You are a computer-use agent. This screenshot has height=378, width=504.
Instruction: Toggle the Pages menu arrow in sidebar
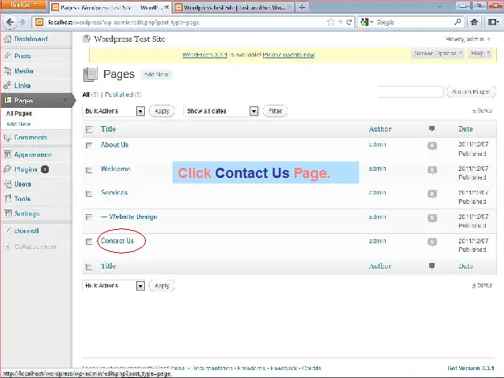(65, 100)
